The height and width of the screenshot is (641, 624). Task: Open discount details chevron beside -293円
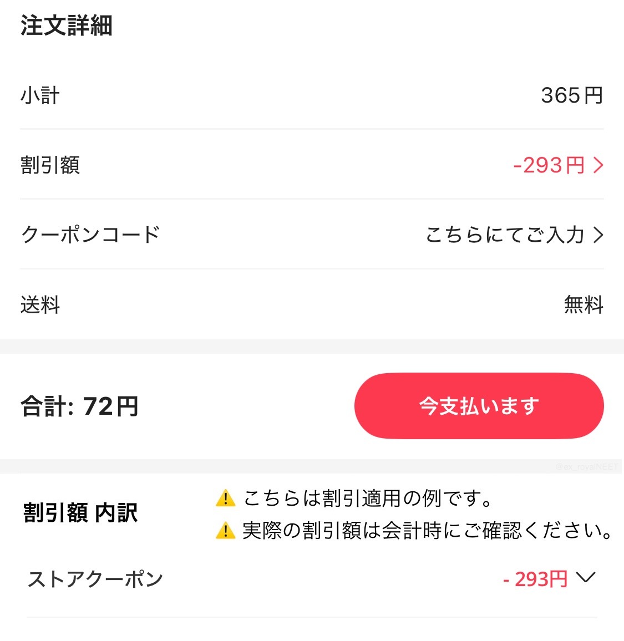click(x=598, y=166)
